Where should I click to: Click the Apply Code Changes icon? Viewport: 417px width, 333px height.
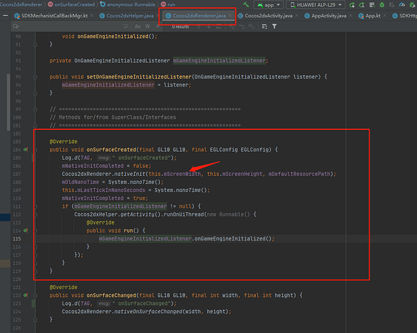point(372,5)
